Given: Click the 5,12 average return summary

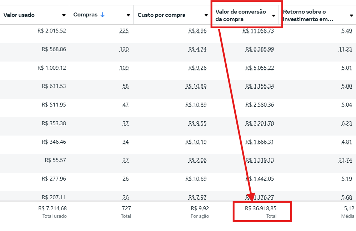Looking at the screenshot, I should click(349, 208).
